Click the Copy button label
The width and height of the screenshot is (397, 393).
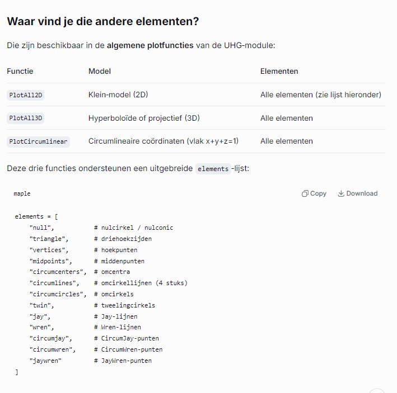(318, 193)
